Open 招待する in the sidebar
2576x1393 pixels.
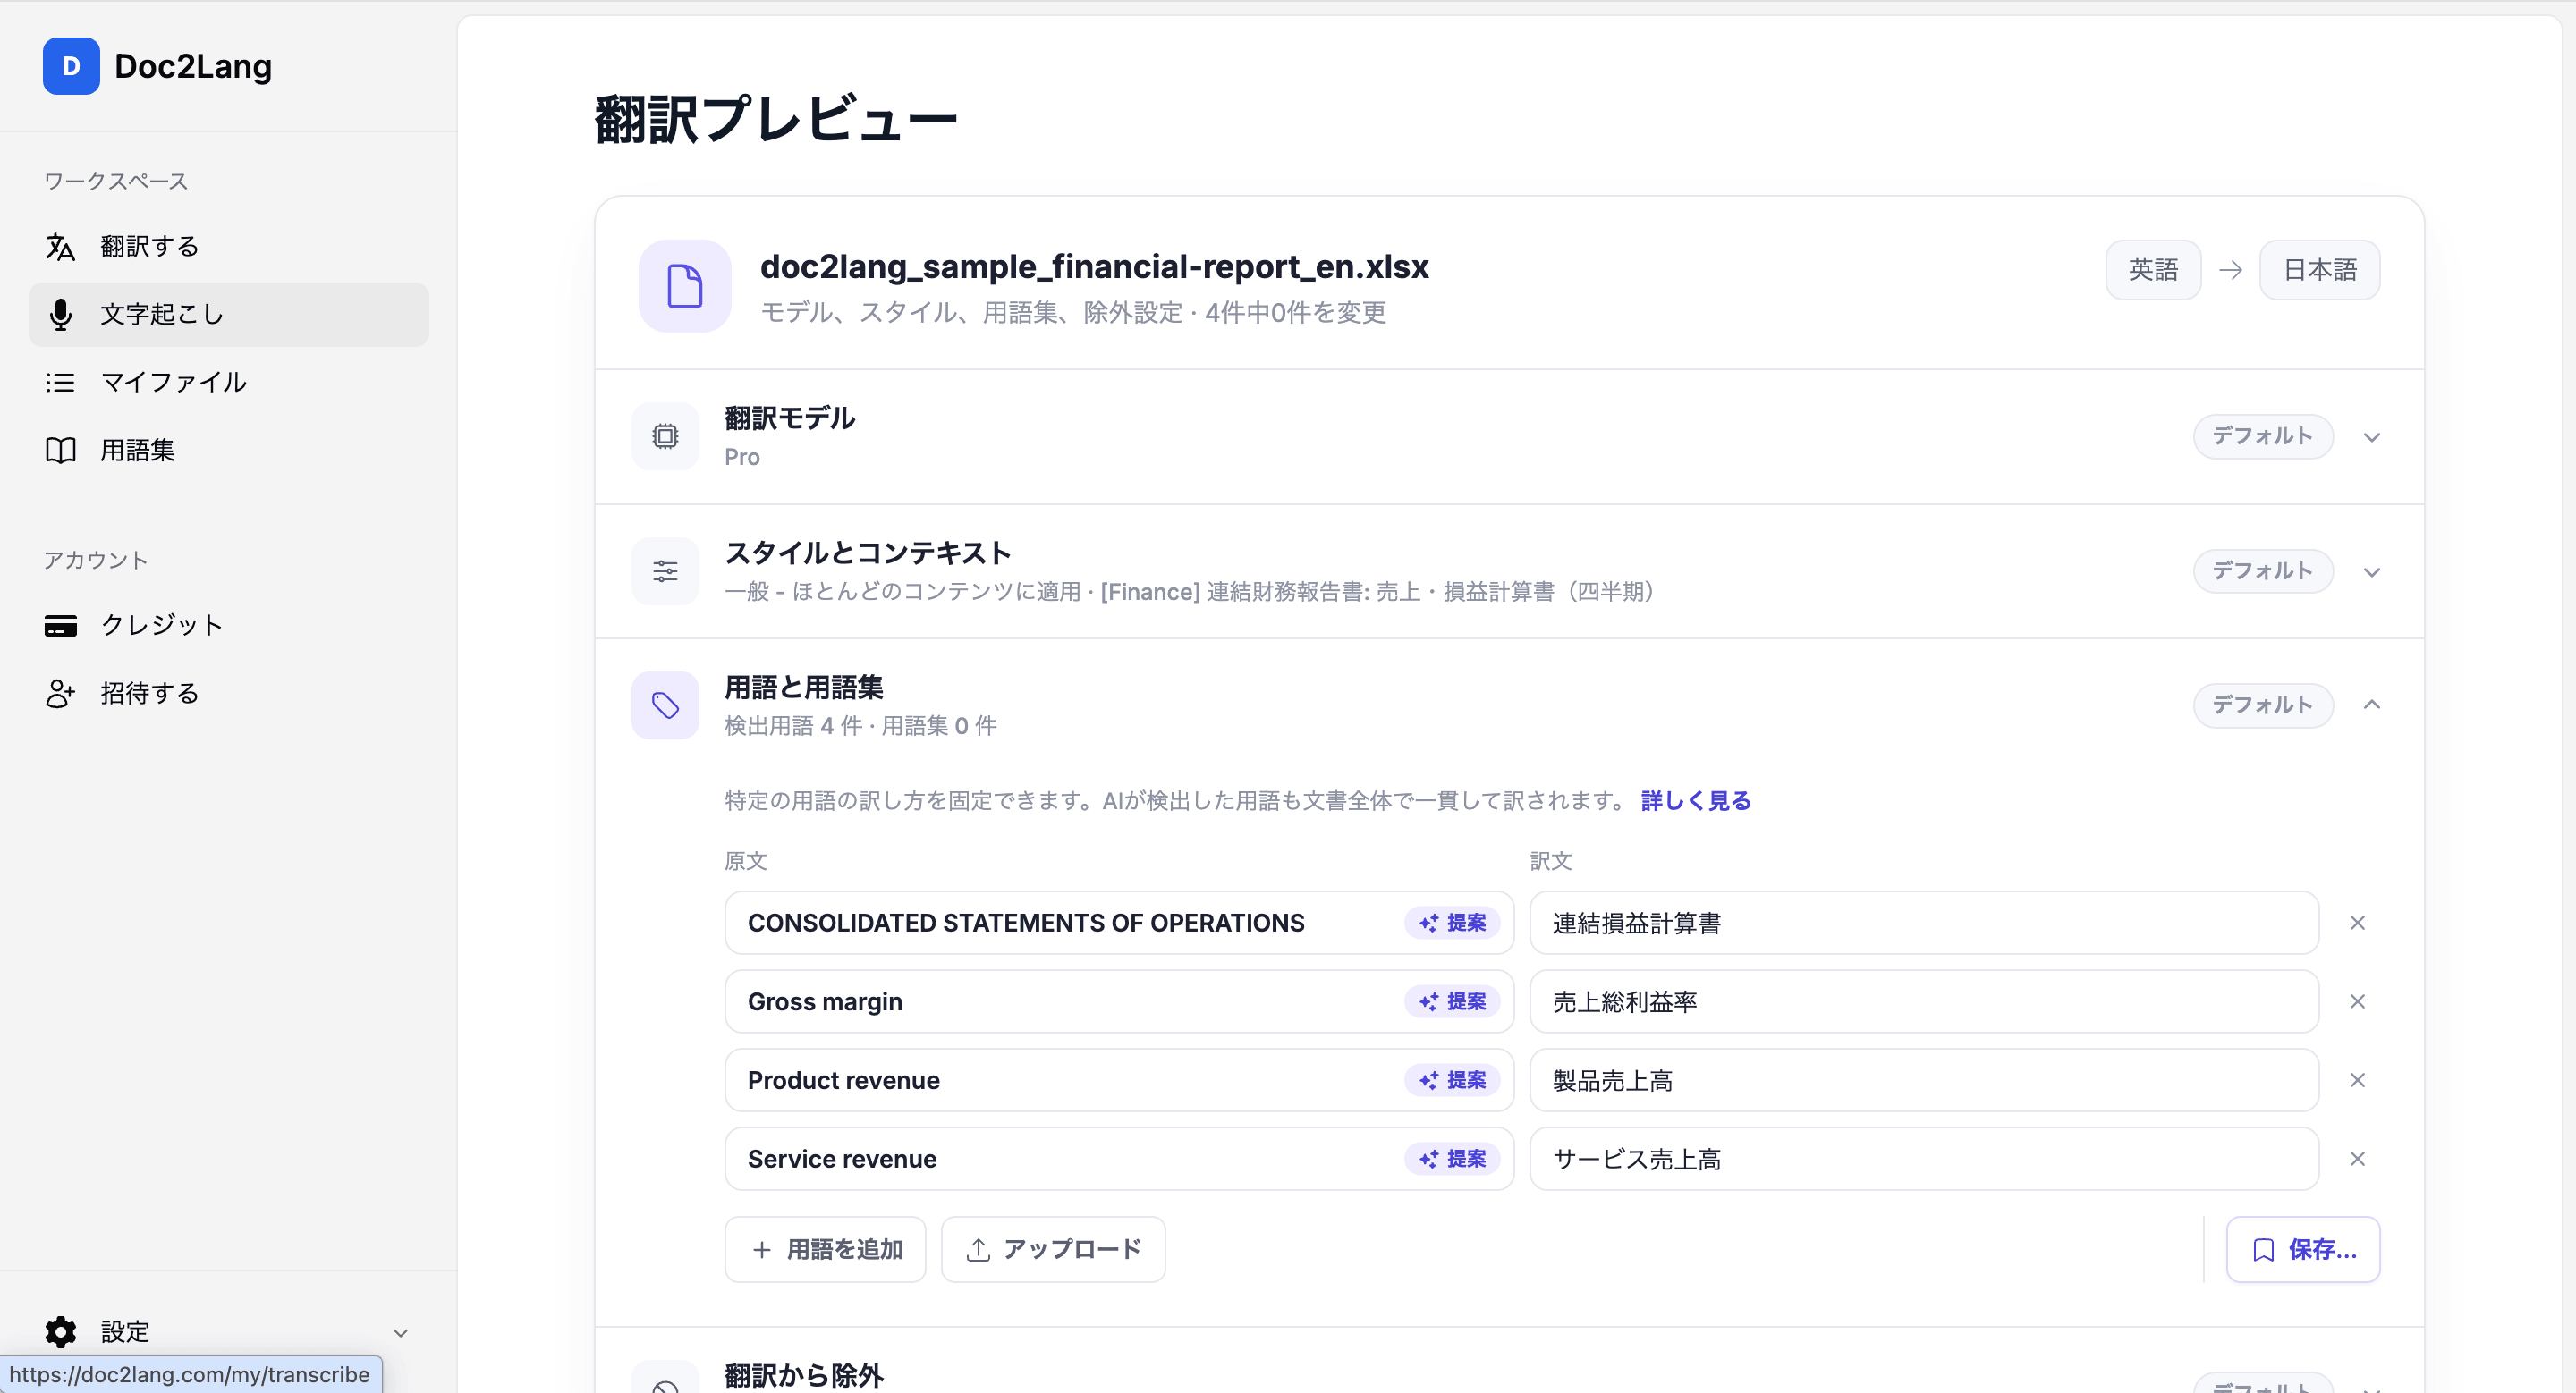coord(229,694)
